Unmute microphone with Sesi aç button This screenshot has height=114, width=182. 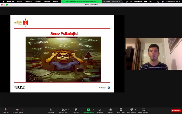click(x=6, y=111)
